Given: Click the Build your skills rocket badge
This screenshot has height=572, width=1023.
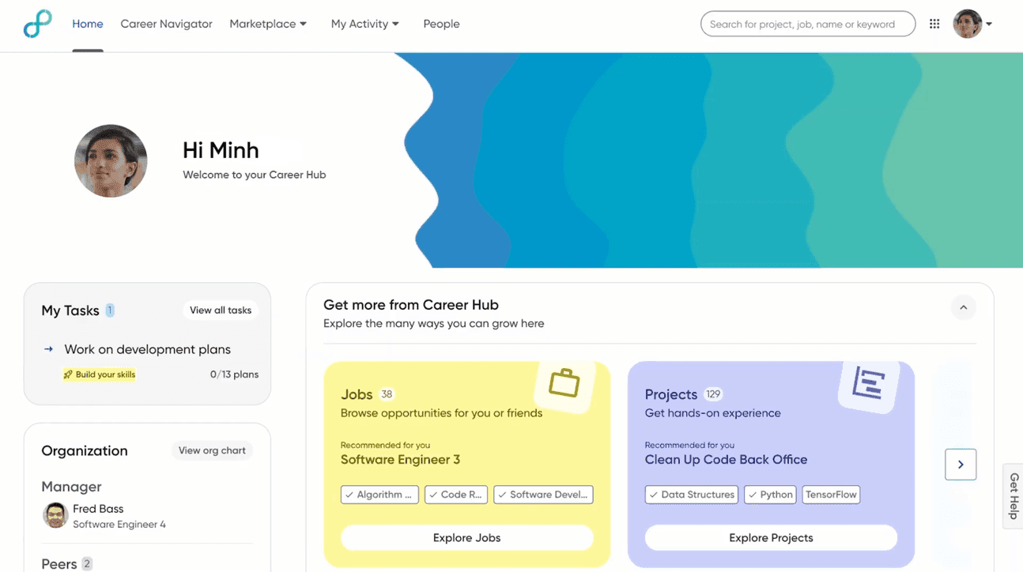Looking at the screenshot, I should [x=99, y=374].
